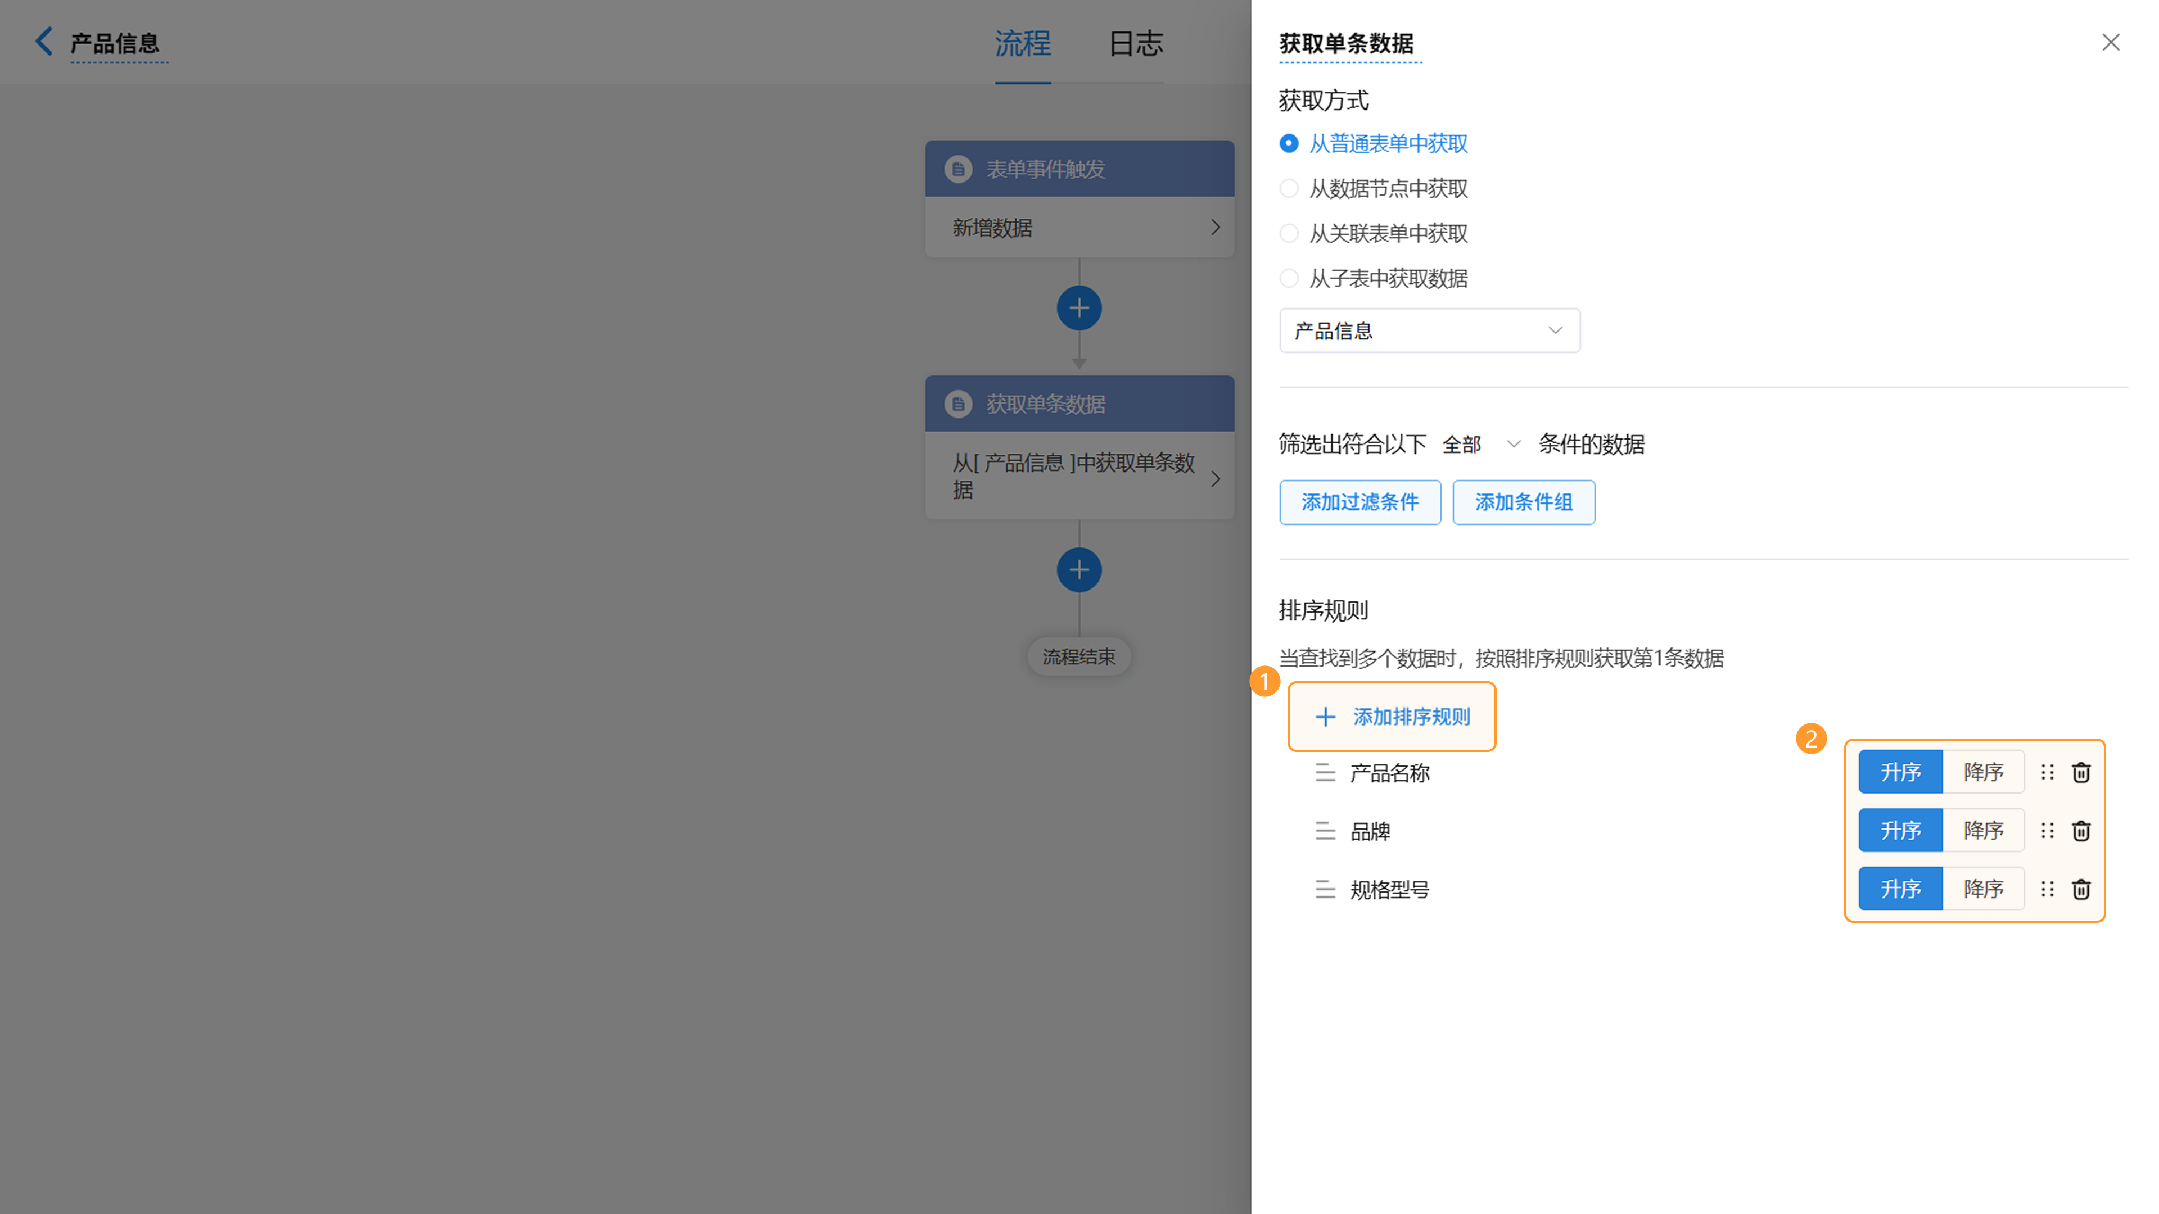Expand the 新增数据 node chevron

(1215, 227)
